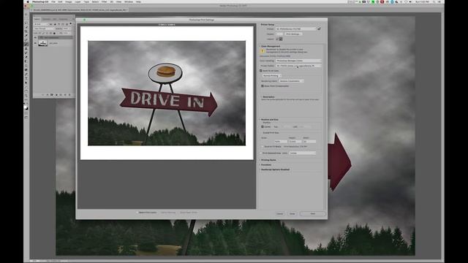Image resolution: width=468 pixels, height=263 pixels.
Task: Click printer setup icon beside Printer dropdown
Action: pos(319,29)
